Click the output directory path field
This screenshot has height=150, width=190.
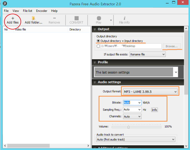131,46
